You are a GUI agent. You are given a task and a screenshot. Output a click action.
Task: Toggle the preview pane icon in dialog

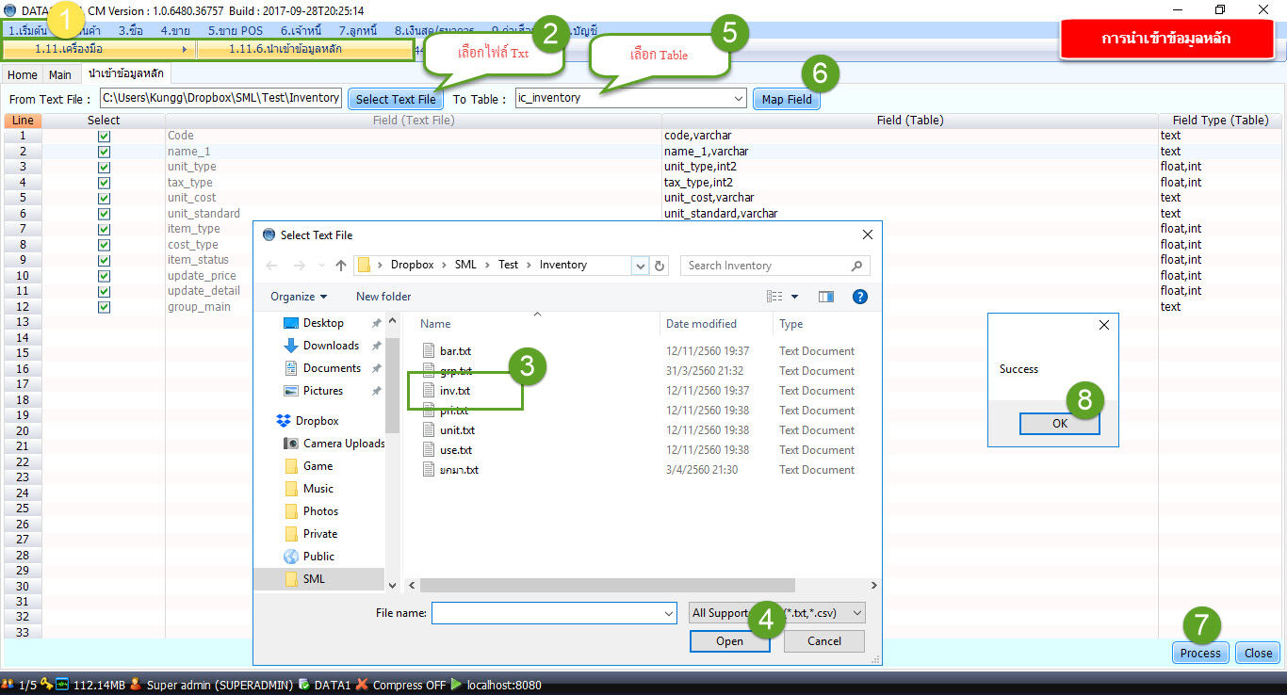coord(826,297)
